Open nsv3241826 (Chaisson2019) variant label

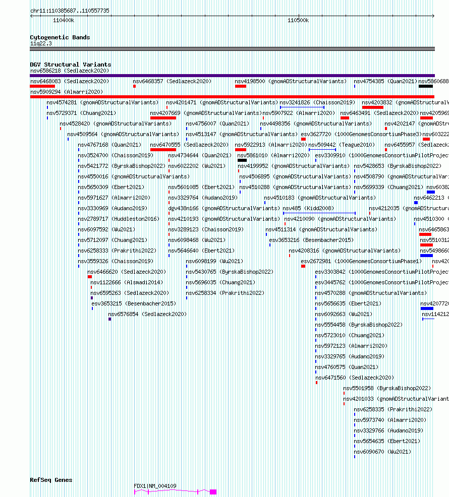click(317, 102)
